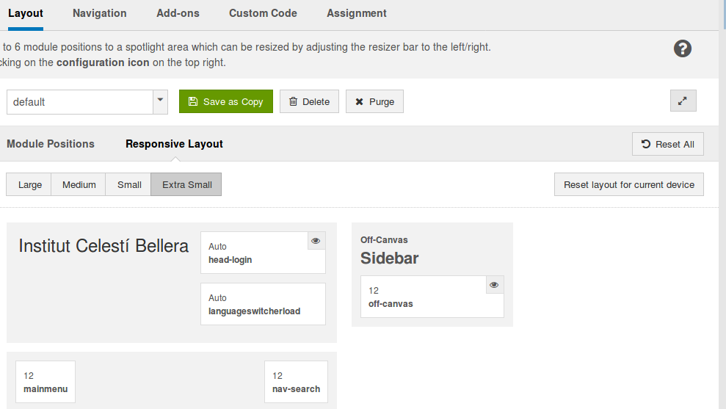Delete the current layout
The width and height of the screenshot is (726, 409).
[309, 101]
